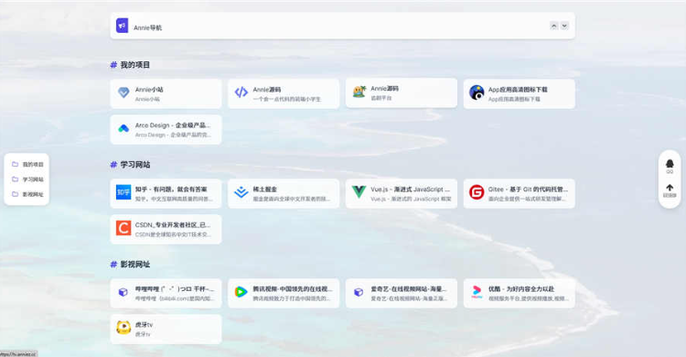The height and width of the screenshot is (357, 686).
Task: Click the code brackets icon on Annie源码 card
Action: [241, 92]
